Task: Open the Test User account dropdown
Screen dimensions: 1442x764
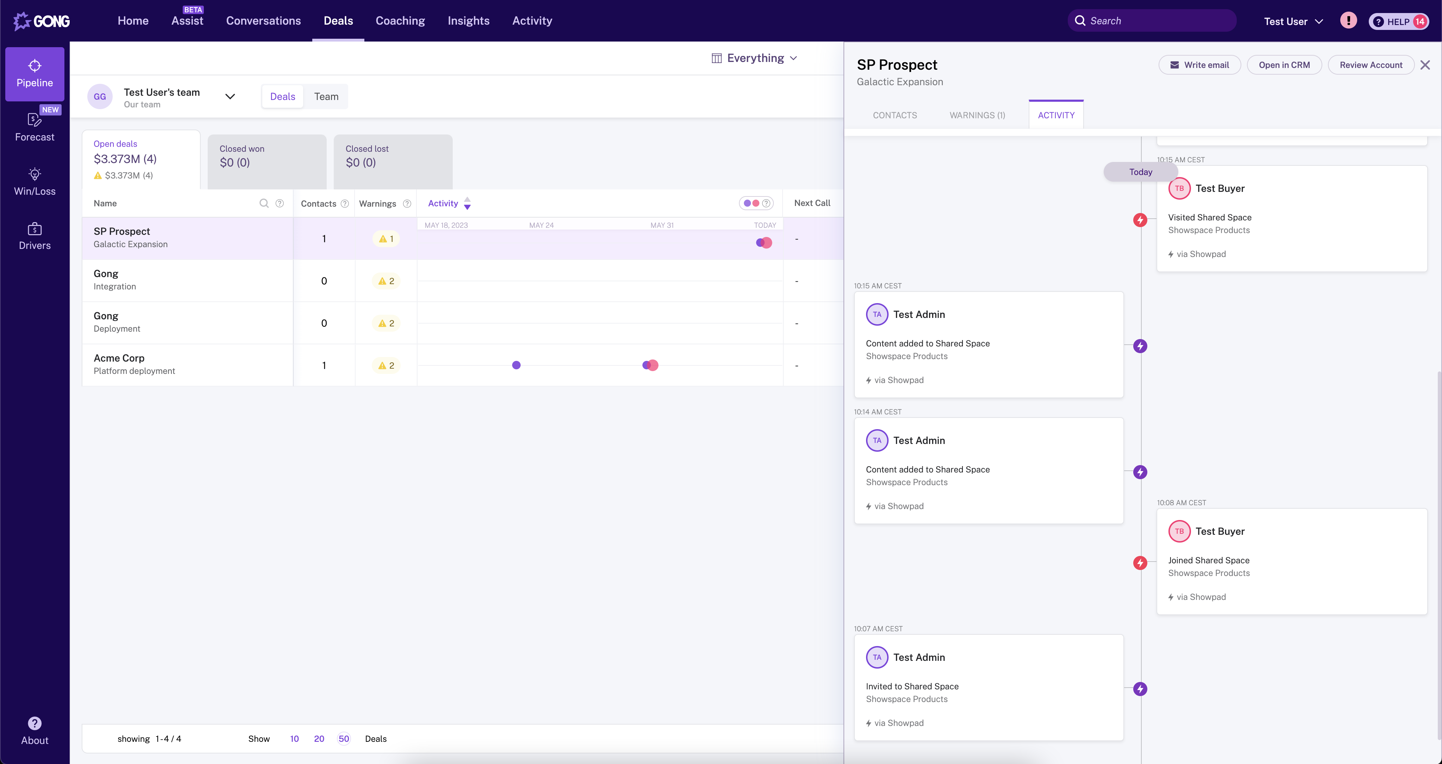Action: 1293,21
